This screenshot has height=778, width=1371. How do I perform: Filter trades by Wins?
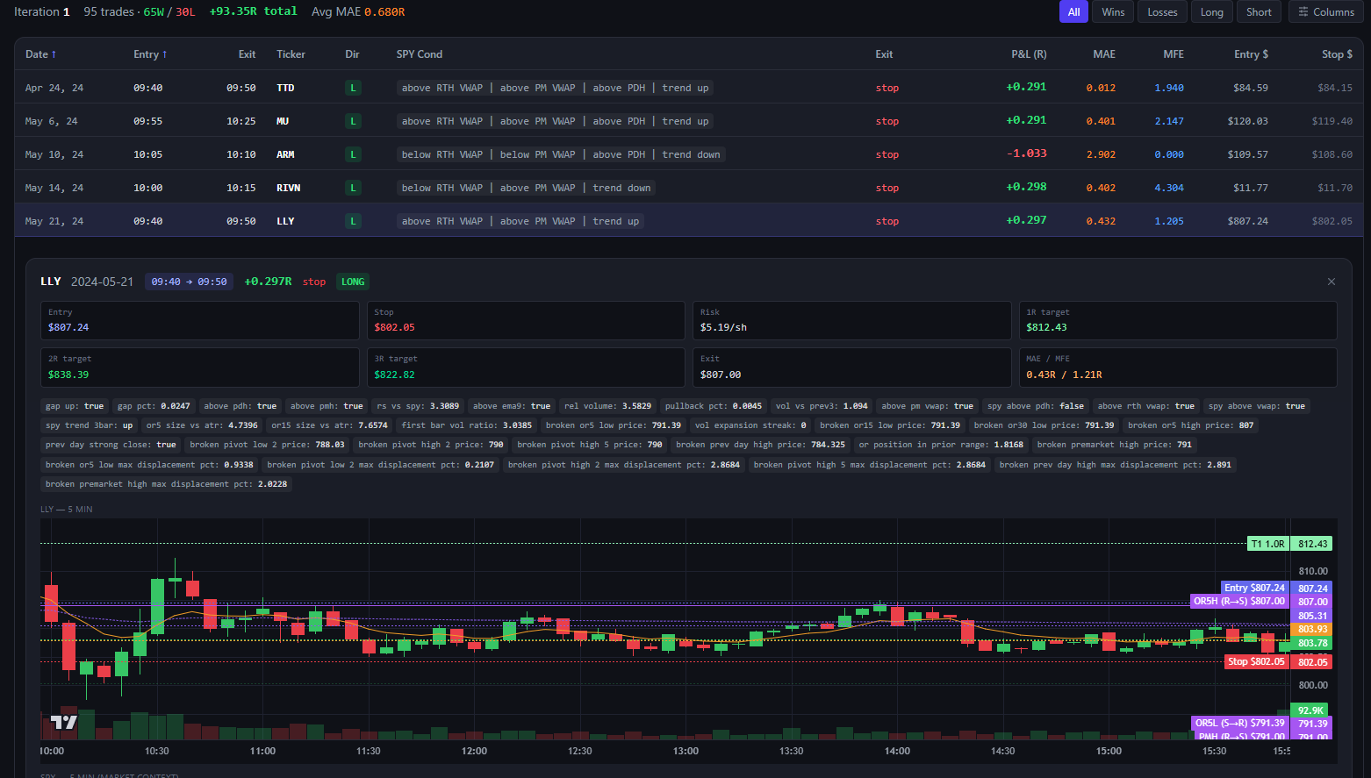tap(1113, 12)
